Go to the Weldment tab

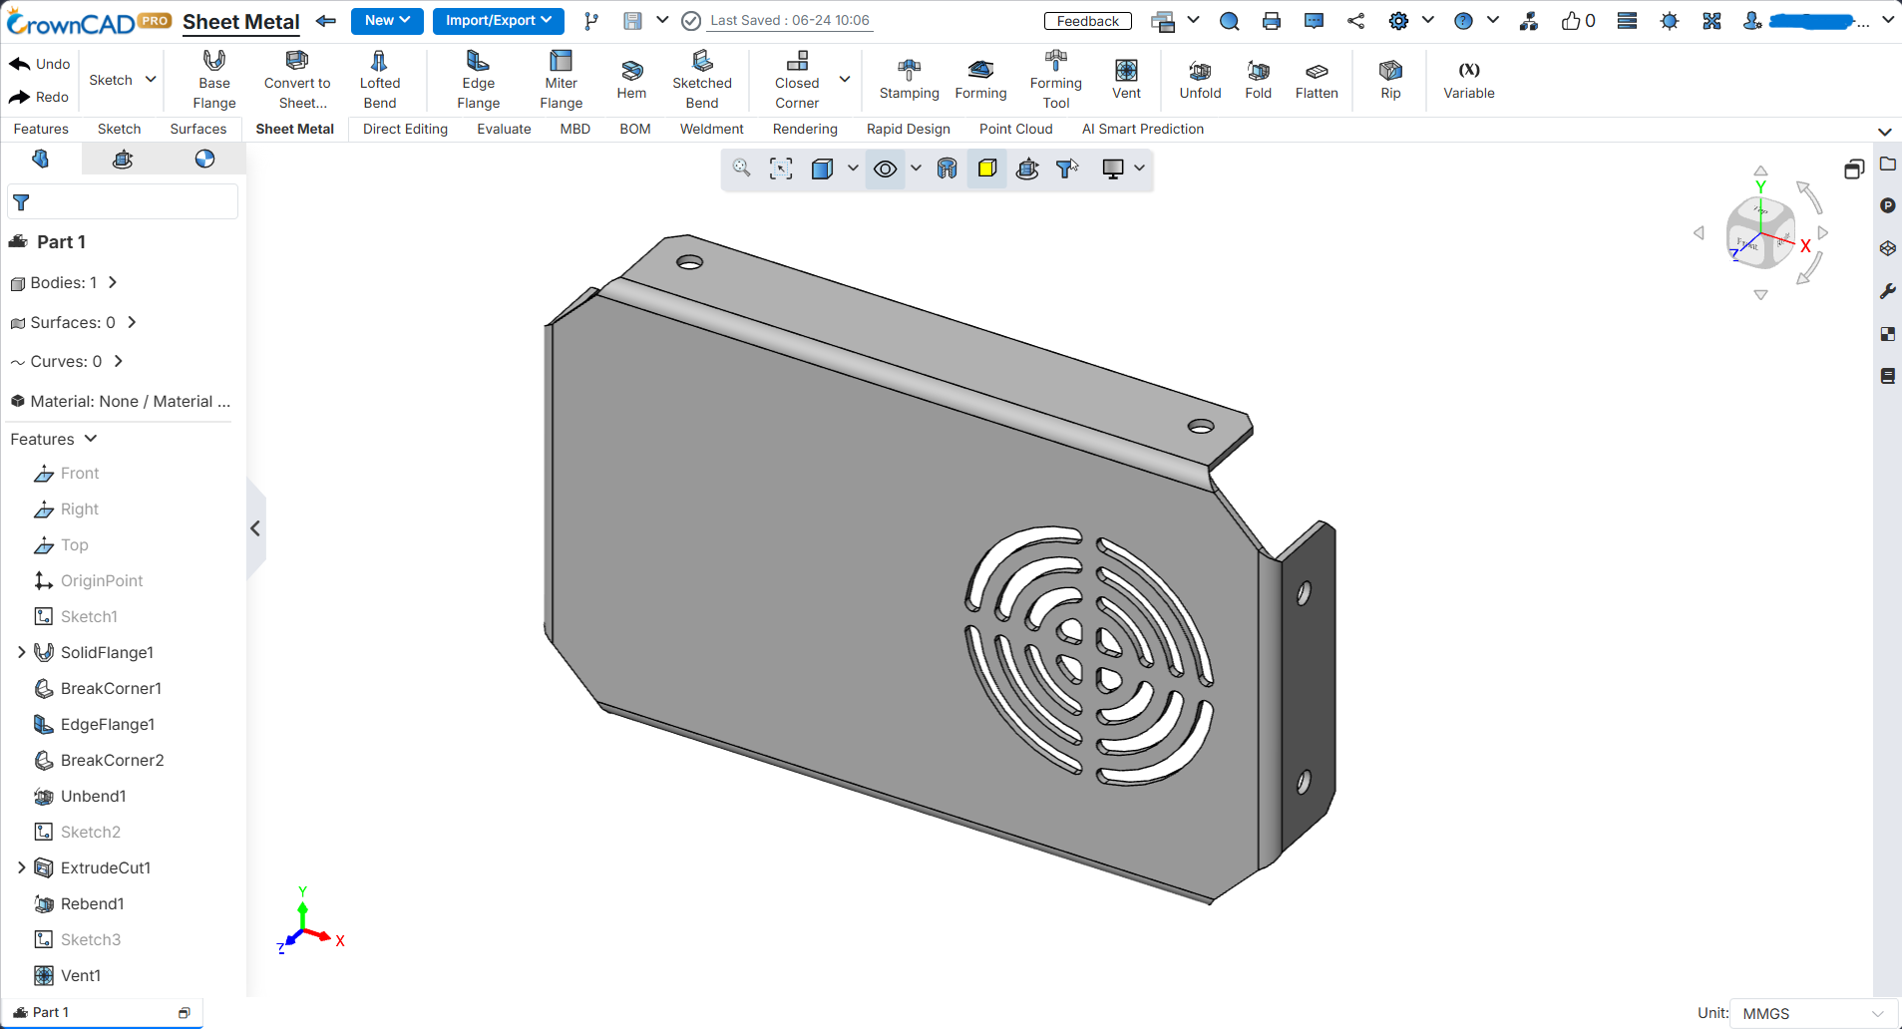point(711,129)
